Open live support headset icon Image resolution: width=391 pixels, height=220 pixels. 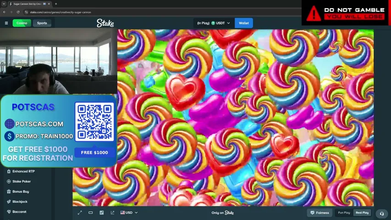click(381, 214)
